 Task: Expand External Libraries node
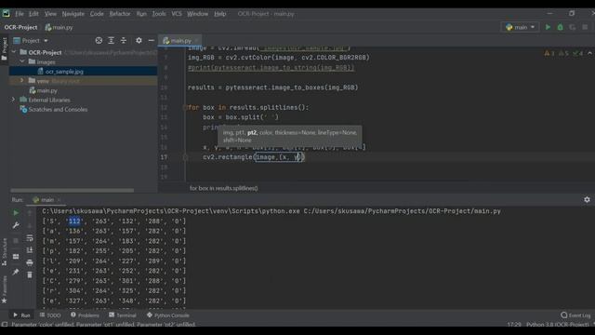point(14,100)
